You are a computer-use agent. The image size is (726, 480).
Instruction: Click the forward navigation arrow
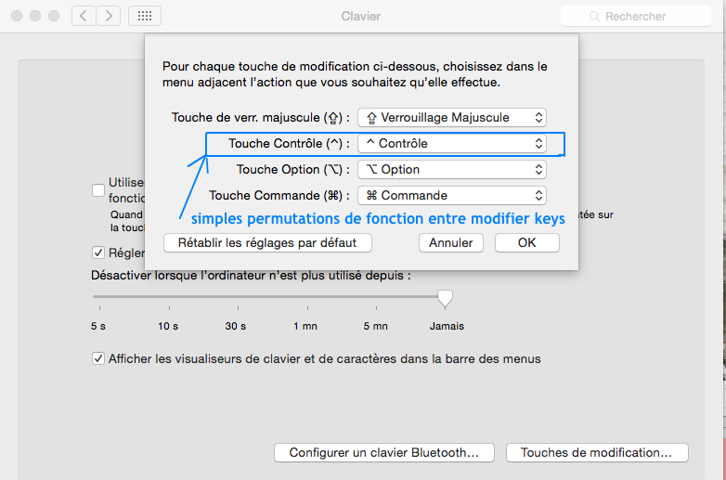(x=109, y=16)
